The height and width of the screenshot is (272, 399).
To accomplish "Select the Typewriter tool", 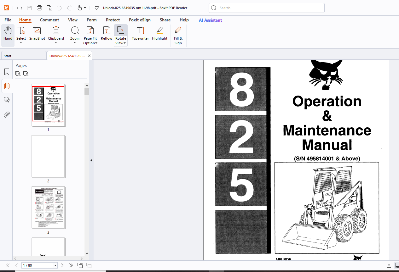I will [140, 34].
